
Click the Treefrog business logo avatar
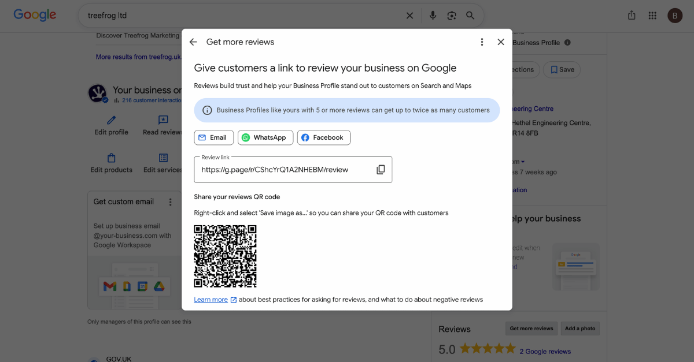coord(97,93)
